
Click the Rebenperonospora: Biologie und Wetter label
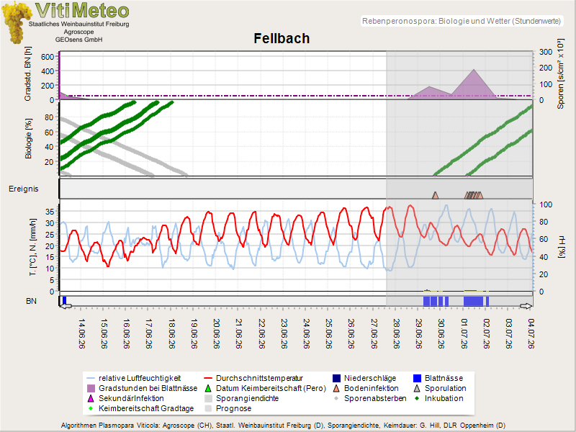point(462,22)
